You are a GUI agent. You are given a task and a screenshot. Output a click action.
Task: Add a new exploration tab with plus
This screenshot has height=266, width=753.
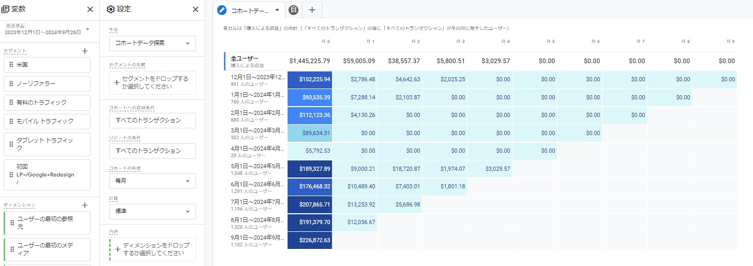pyautogui.click(x=312, y=10)
